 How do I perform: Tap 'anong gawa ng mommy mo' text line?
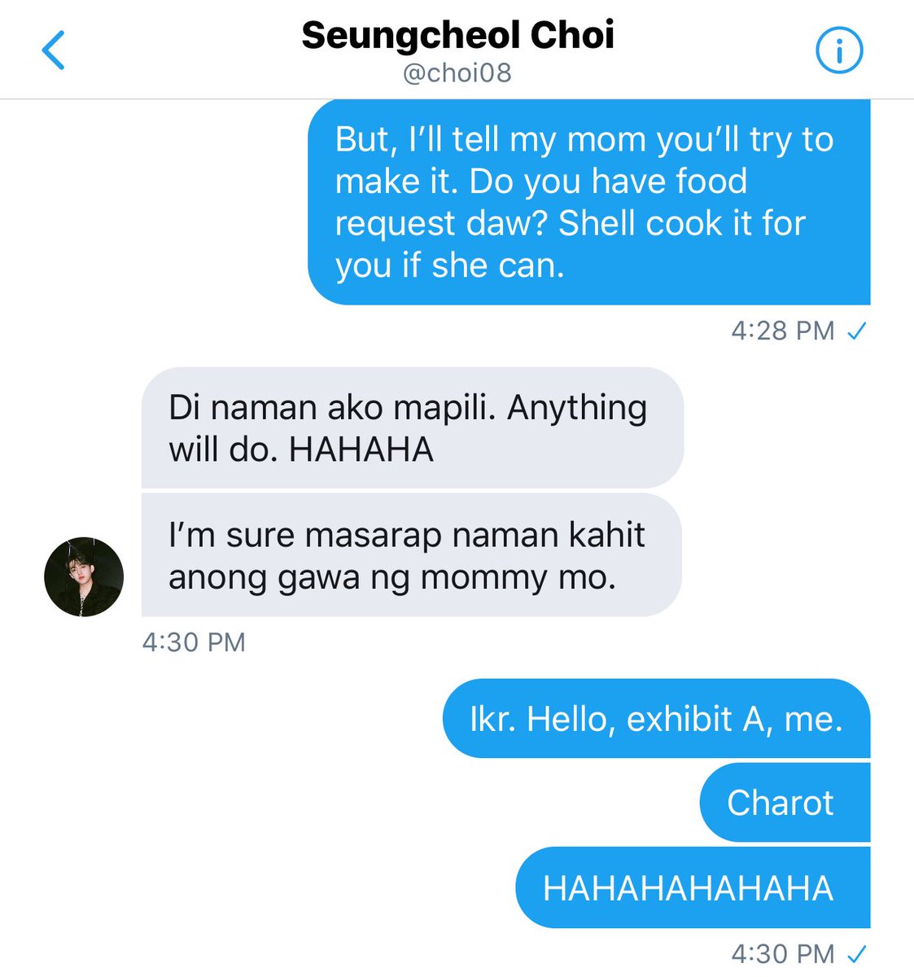point(392,578)
